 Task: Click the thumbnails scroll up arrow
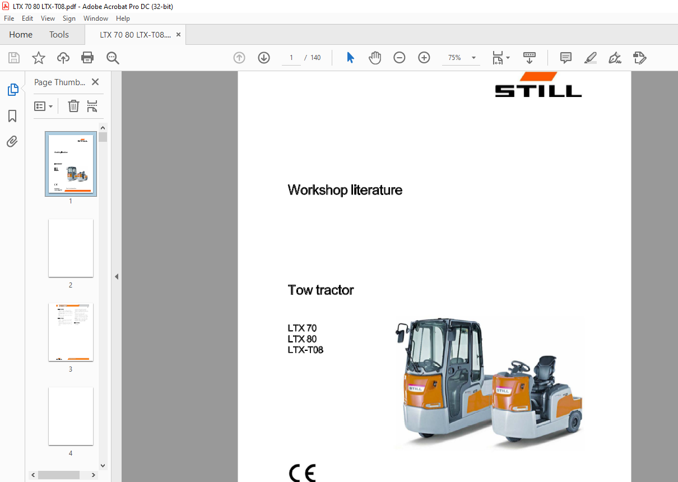103,127
